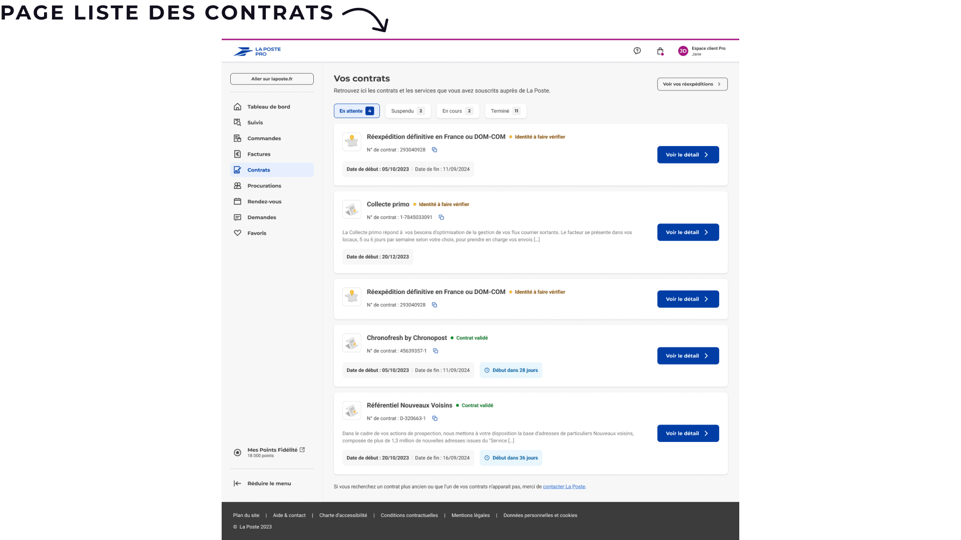Open Charte d'accessibilité footer link

pyautogui.click(x=343, y=515)
